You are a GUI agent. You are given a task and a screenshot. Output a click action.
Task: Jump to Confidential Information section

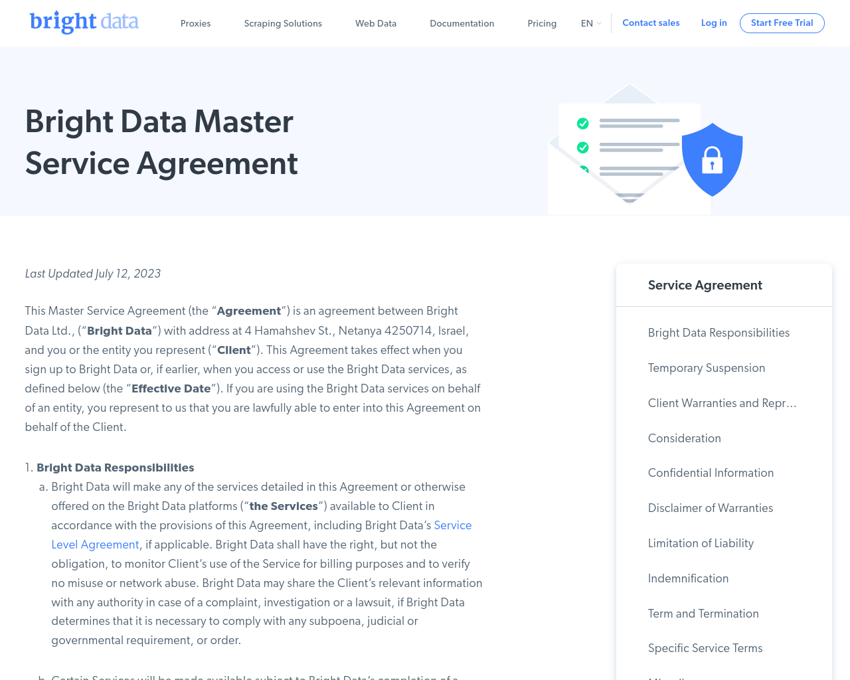coord(711,473)
